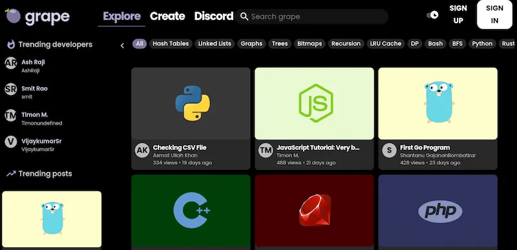
Task: Click the Trending posts arrow icon
Action: (x=11, y=174)
